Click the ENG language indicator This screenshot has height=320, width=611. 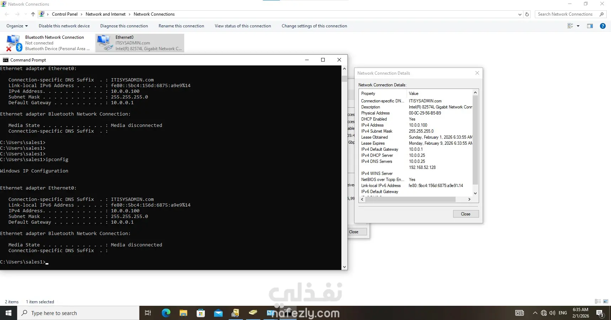[x=563, y=313]
